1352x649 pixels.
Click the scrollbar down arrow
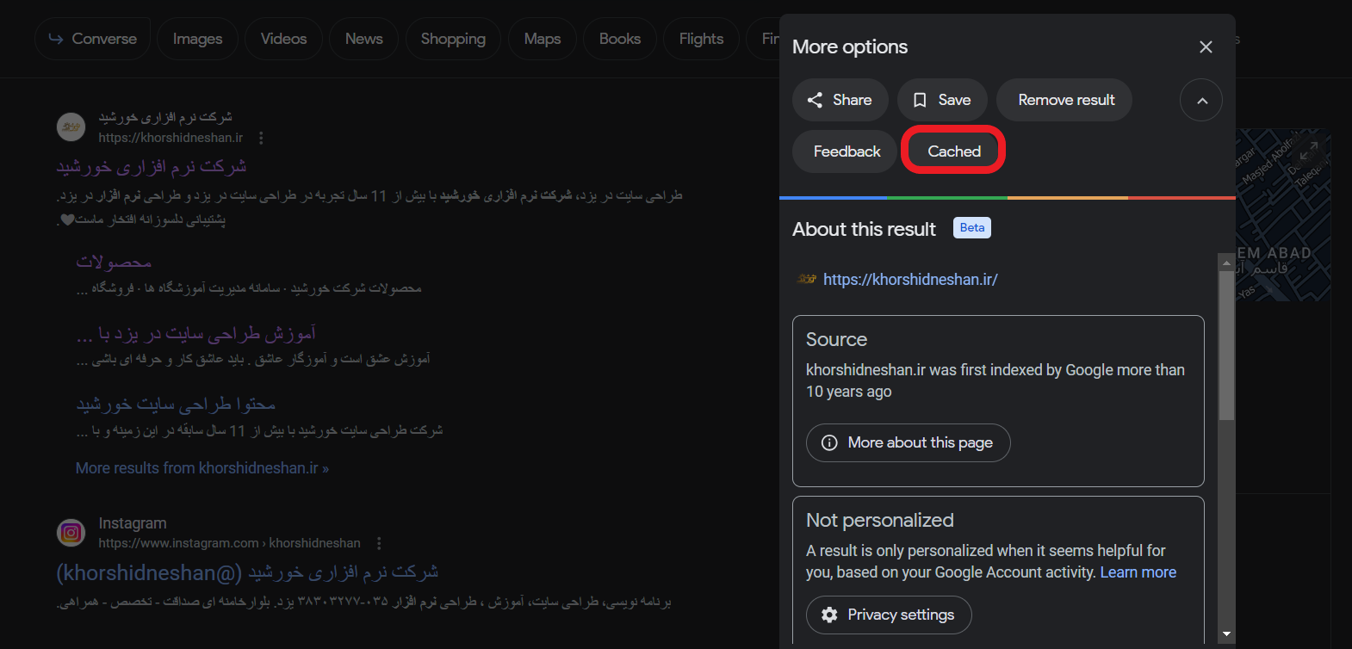[x=1226, y=634]
